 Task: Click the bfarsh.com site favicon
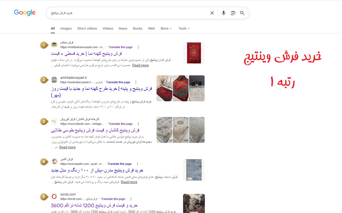pyautogui.click(x=54, y=121)
